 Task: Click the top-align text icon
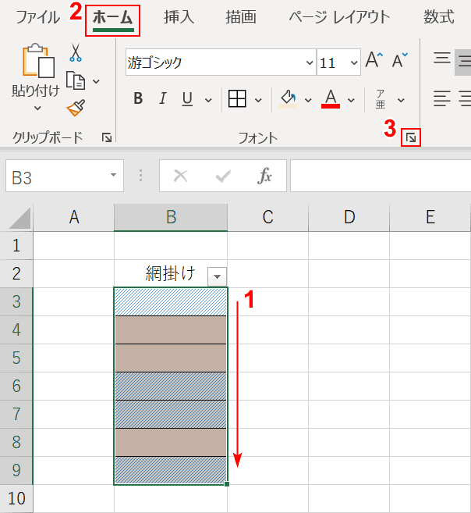pyautogui.click(x=442, y=58)
